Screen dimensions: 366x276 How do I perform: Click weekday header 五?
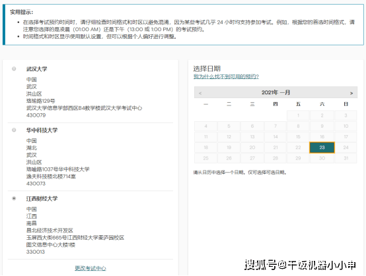(x=298, y=104)
